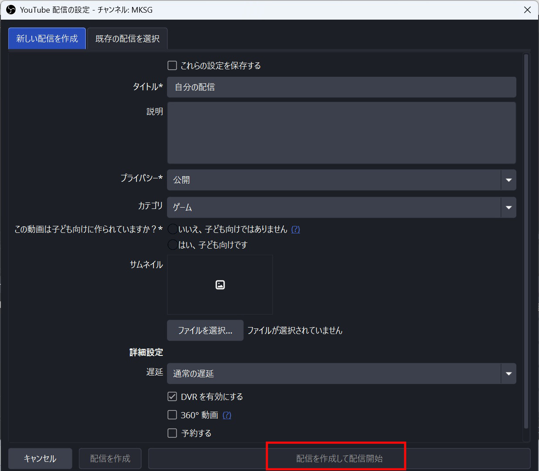Click ファイルを選択... to choose thumbnail
Image resolution: width=539 pixels, height=471 pixels.
[205, 331]
